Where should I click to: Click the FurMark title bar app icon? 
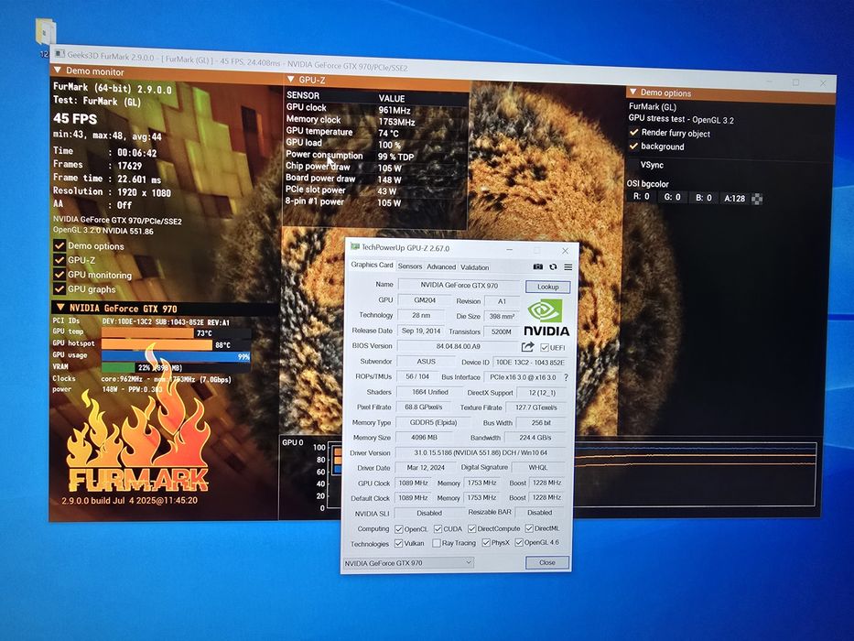pos(59,54)
